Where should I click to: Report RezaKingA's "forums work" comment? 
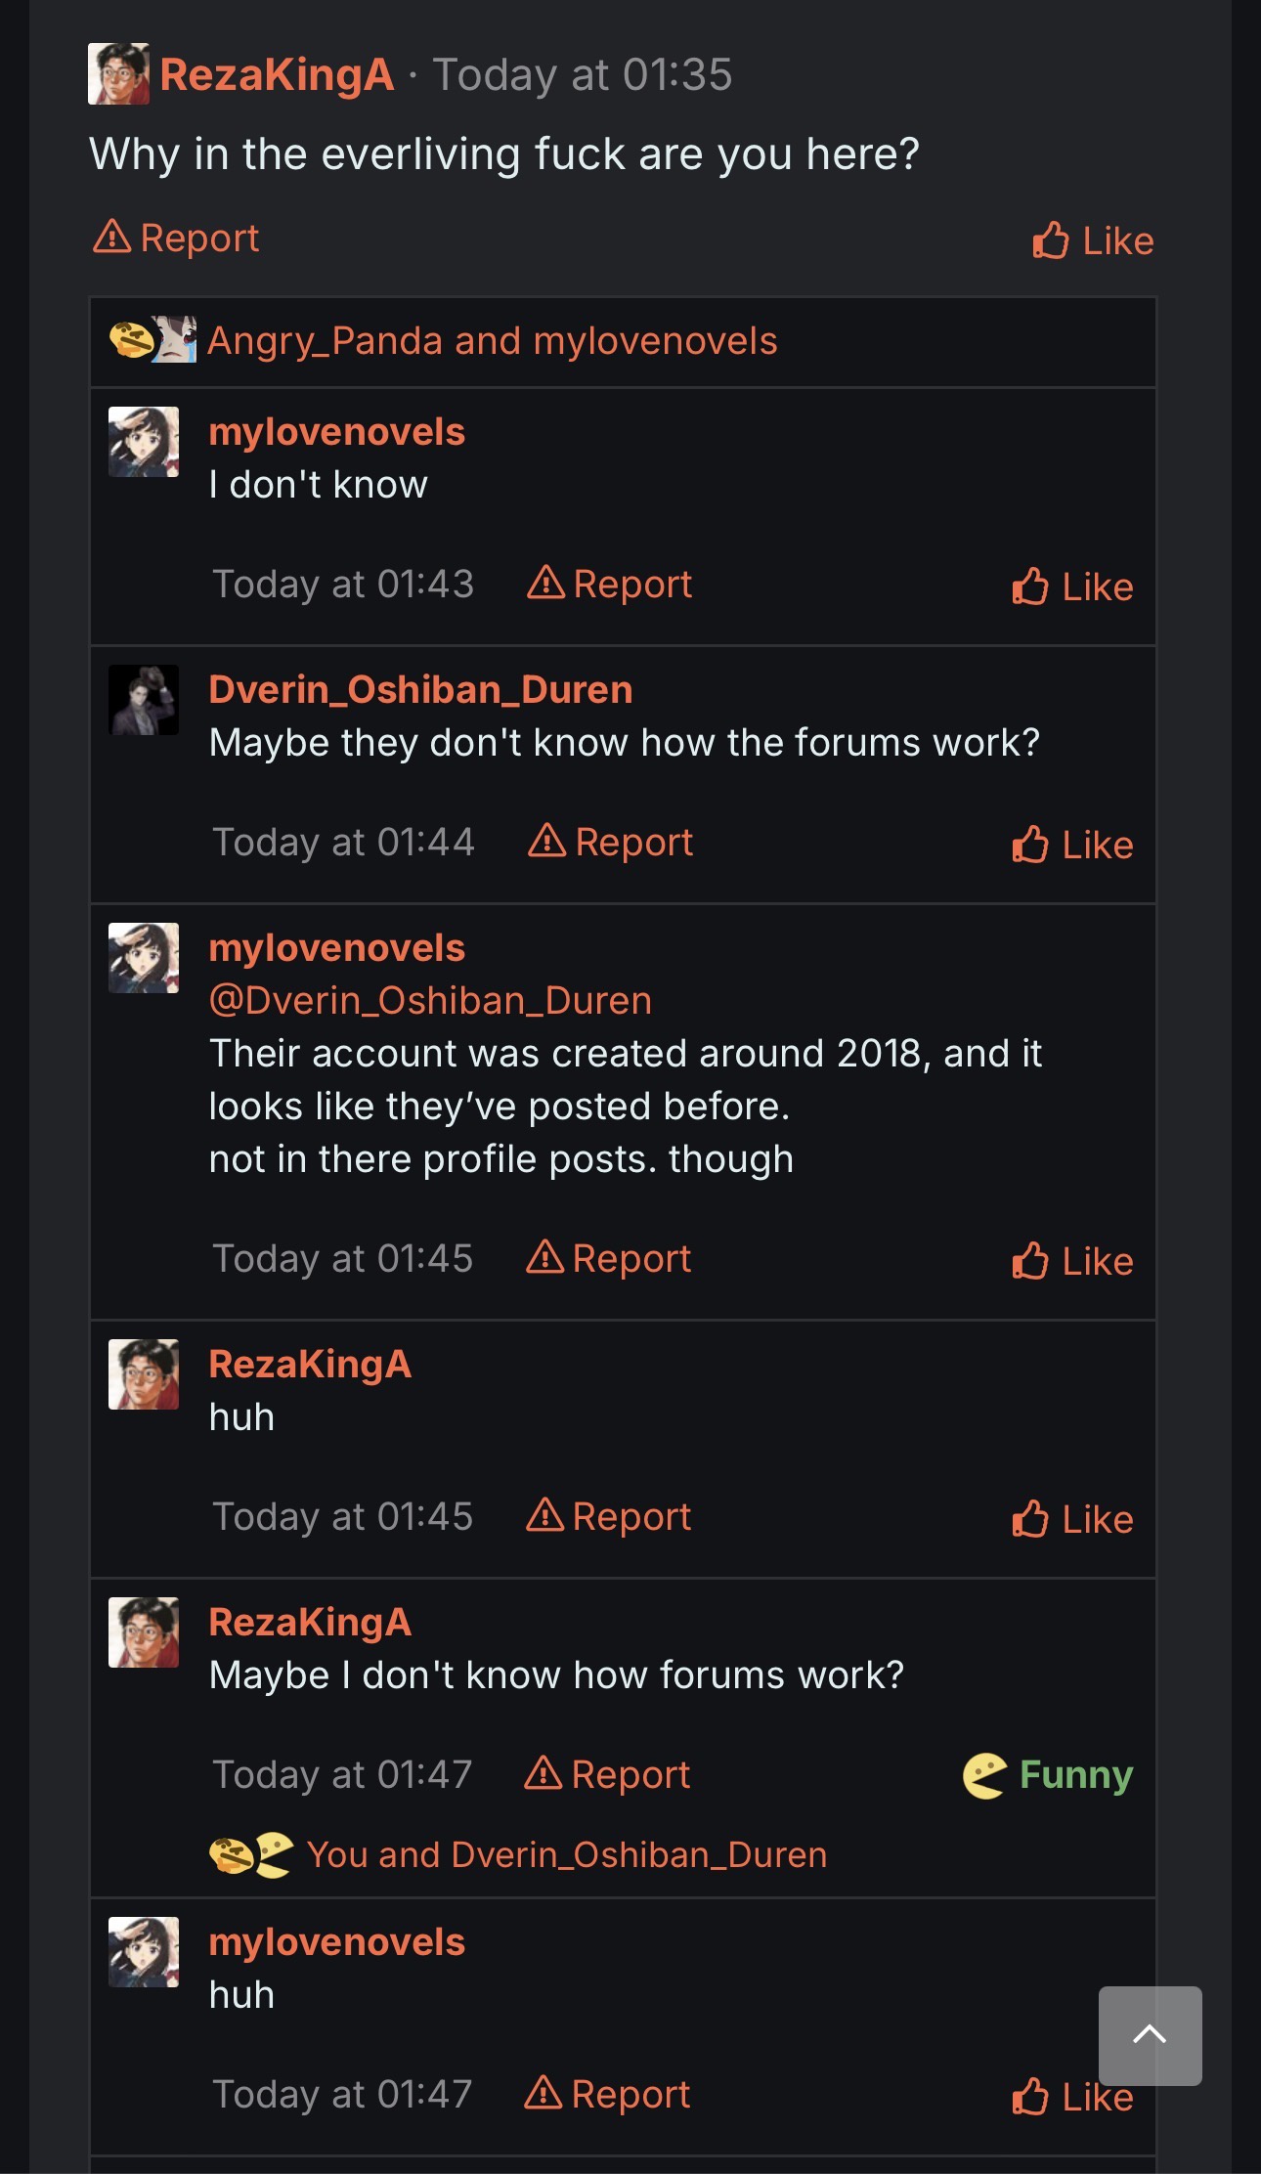(608, 1774)
